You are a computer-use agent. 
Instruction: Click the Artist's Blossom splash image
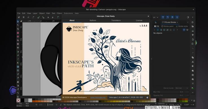coord(106,58)
